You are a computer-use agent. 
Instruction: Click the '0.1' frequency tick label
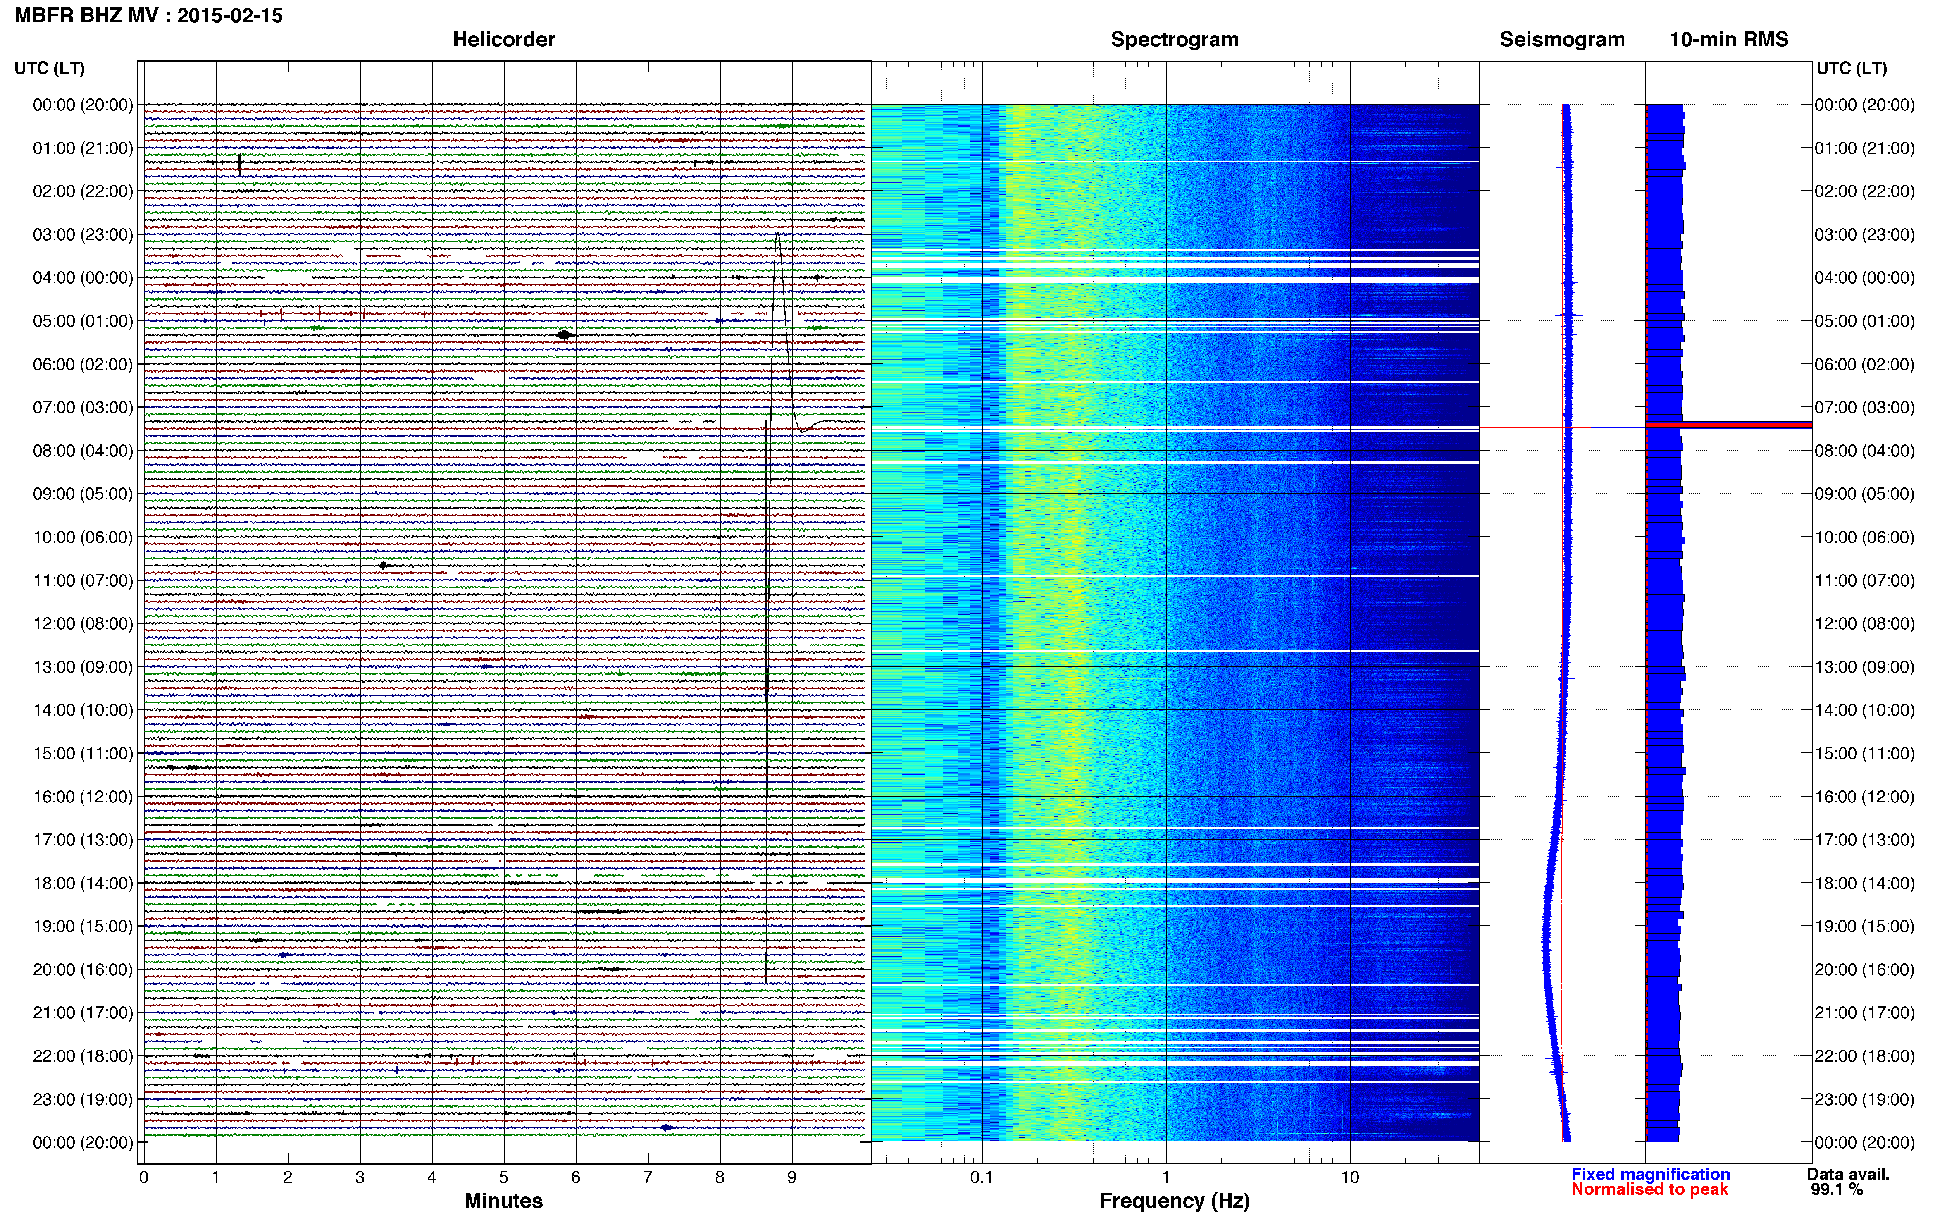point(982,1177)
